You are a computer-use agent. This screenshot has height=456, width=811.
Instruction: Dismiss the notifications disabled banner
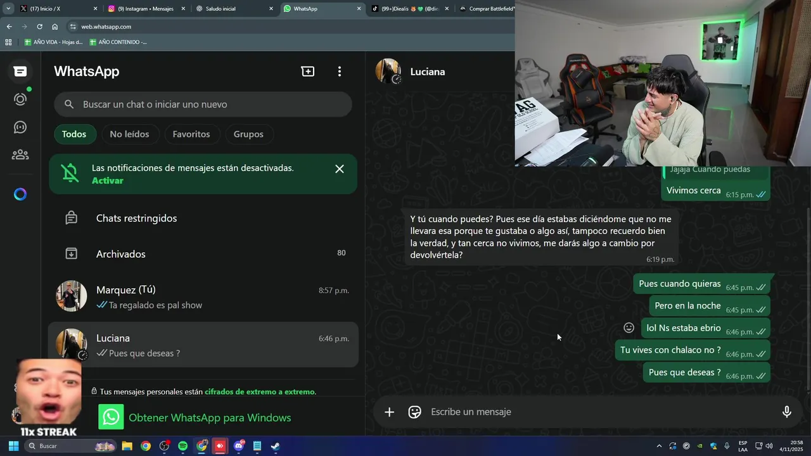(x=340, y=169)
